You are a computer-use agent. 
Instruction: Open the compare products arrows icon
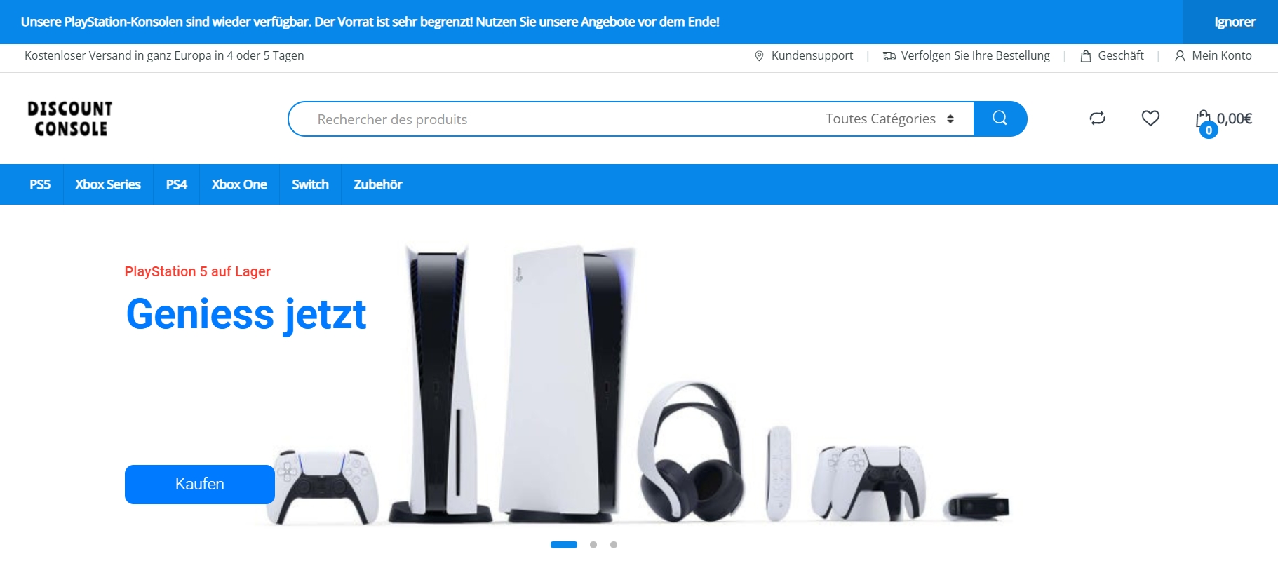pyautogui.click(x=1098, y=119)
